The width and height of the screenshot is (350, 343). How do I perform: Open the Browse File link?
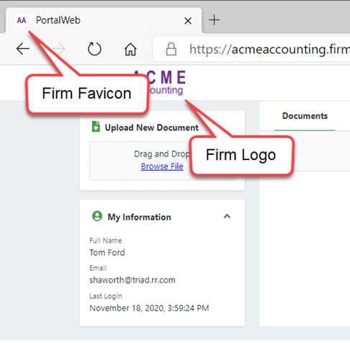click(162, 166)
